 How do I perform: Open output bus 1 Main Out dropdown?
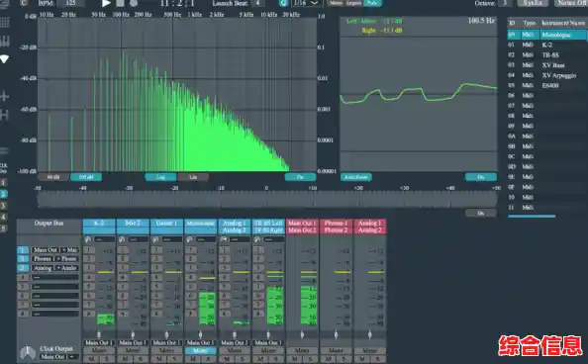tap(55, 249)
